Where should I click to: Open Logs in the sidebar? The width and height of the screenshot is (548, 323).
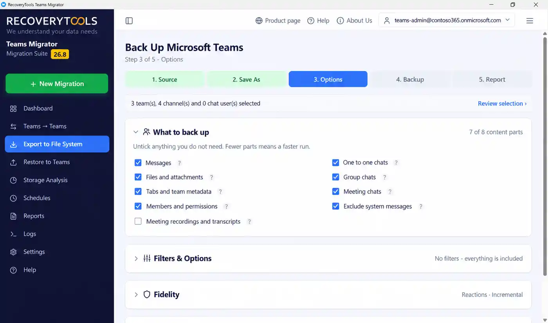pos(57,234)
